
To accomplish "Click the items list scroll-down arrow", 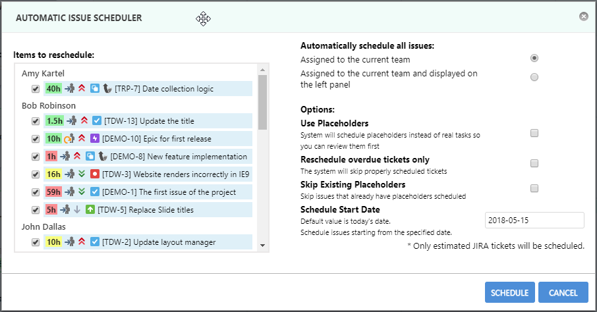I will [263, 246].
